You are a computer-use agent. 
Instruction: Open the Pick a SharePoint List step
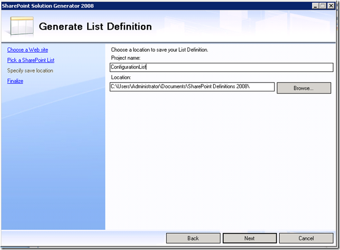click(x=31, y=60)
